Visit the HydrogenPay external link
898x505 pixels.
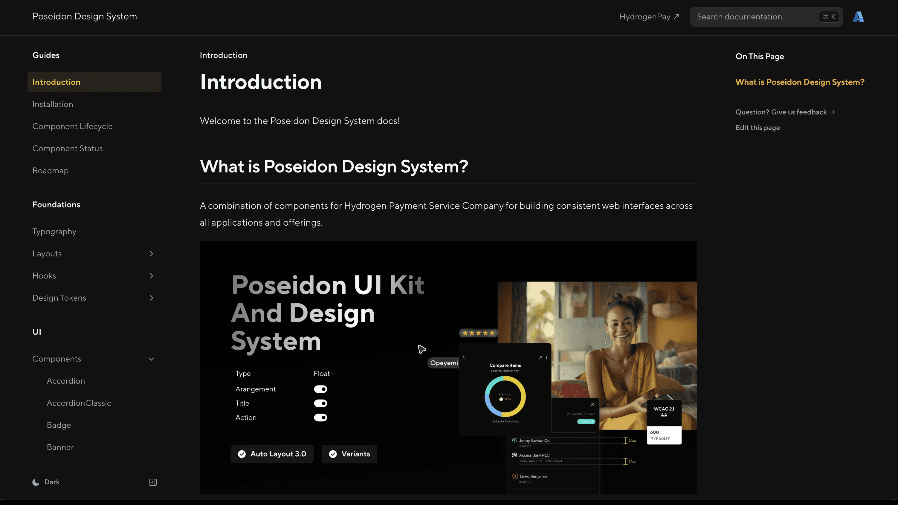point(649,17)
